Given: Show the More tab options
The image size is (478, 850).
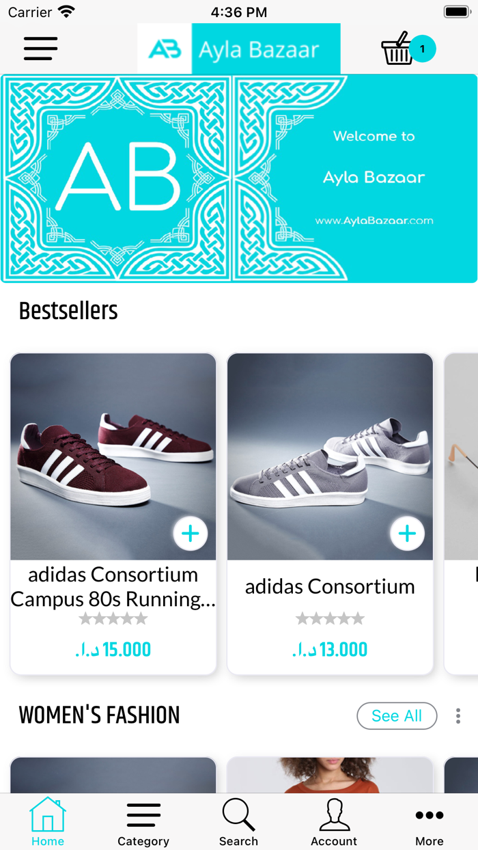Looking at the screenshot, I should click(430, 822).
